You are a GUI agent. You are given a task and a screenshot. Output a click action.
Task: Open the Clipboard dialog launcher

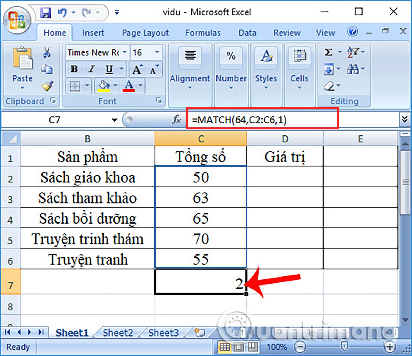[x=53, y=101]
